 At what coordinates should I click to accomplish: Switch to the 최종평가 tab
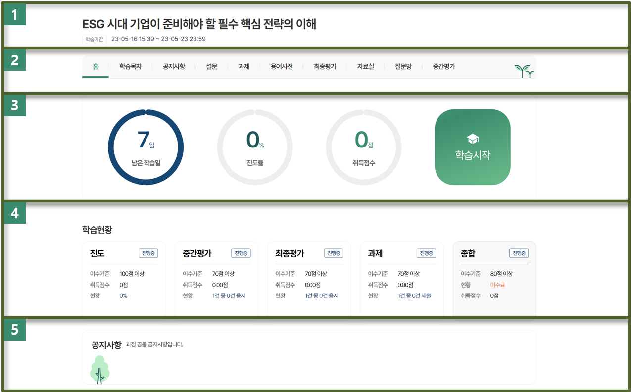click(x=325, y=66)
